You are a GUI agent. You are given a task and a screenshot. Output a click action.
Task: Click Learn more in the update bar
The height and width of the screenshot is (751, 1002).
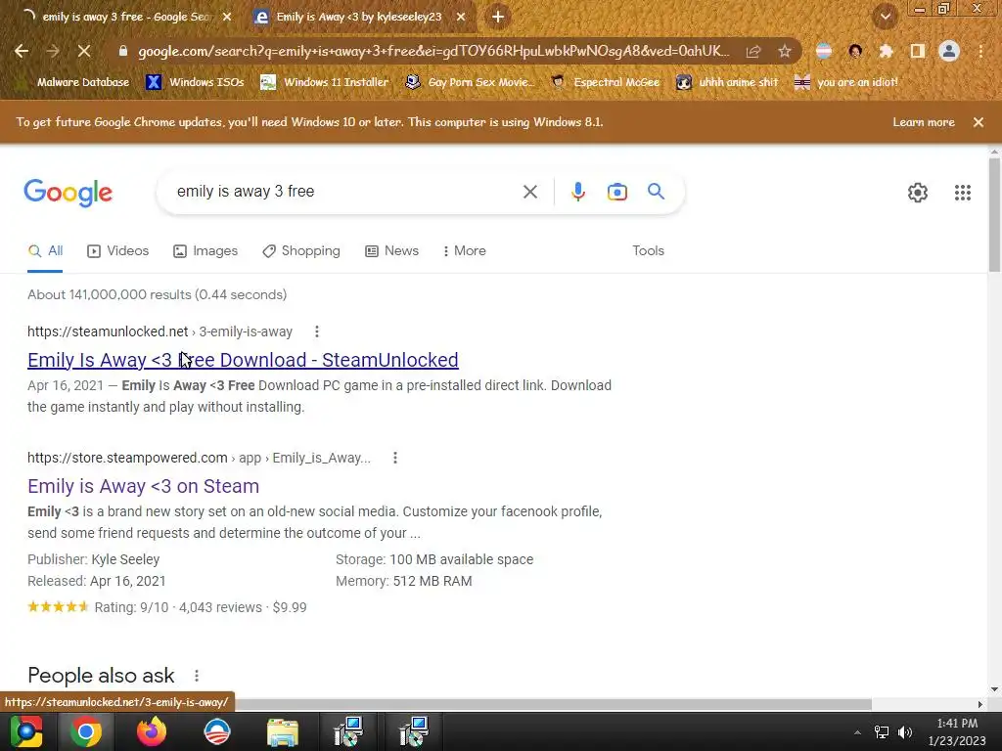pos(924,122)
